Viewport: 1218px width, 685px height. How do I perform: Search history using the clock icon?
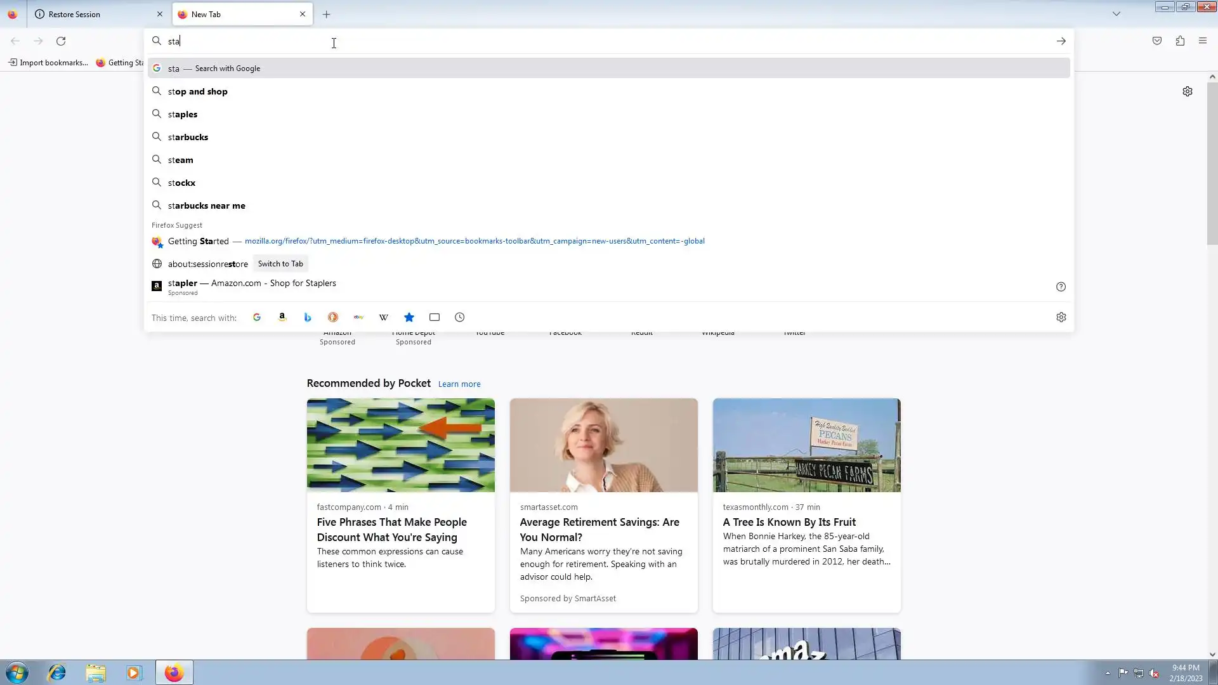460,317
